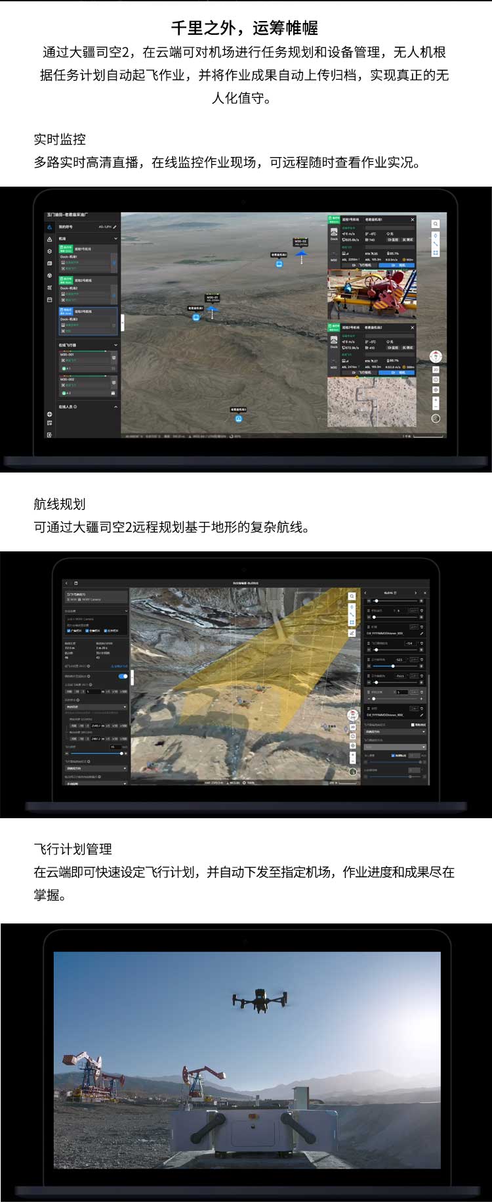Switch lower video panel to highlighted 相机 tab

pos(397,373)
